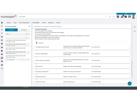This screenshot has width=137, height=103.
Task: Click the magnifier icon in left sidebar
Action: [2, 26]
